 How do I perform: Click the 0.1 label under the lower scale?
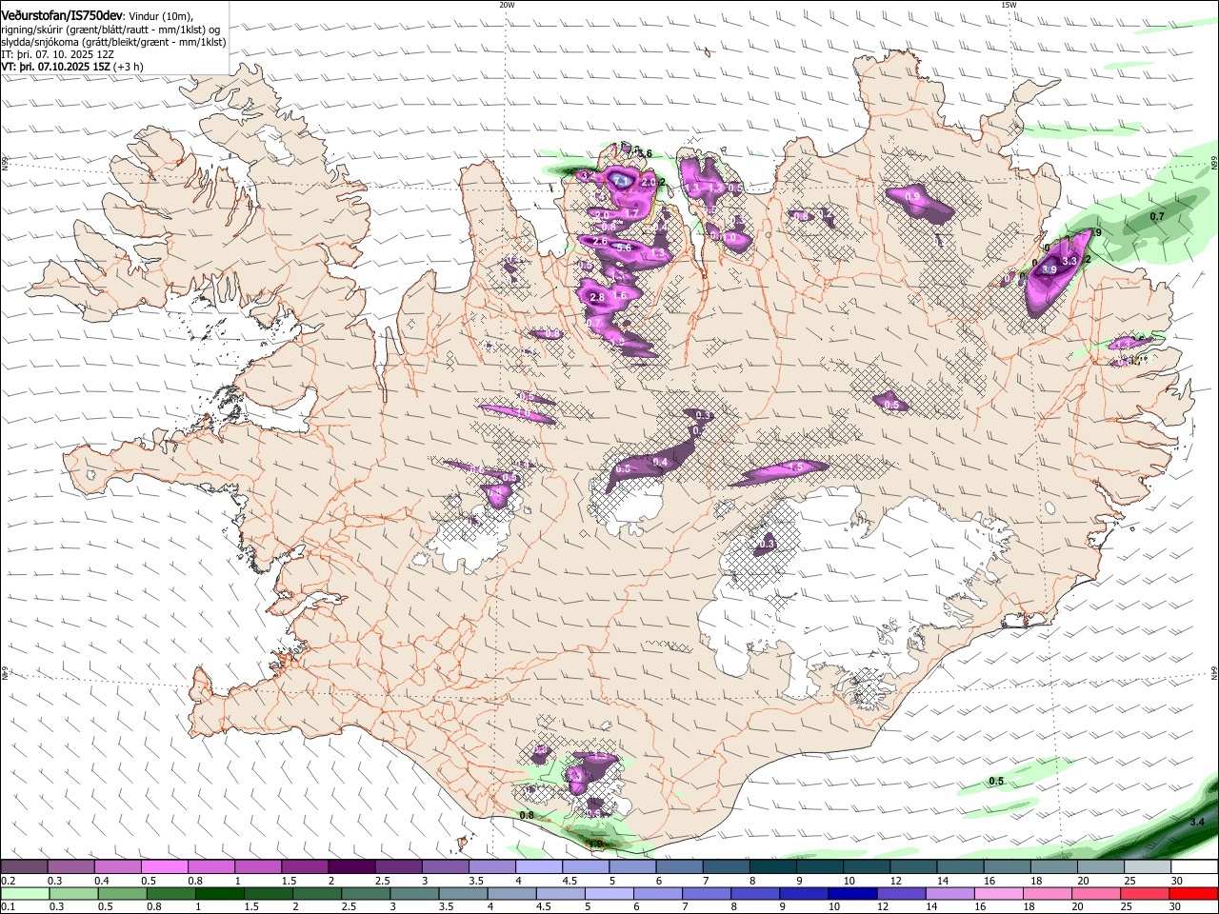[8, 907]
